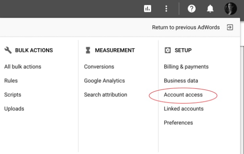Viewport: 244px width, 154px height.
Task: Open Scripts menu entry
Action: pyautogui.click(x=13, y=95)
